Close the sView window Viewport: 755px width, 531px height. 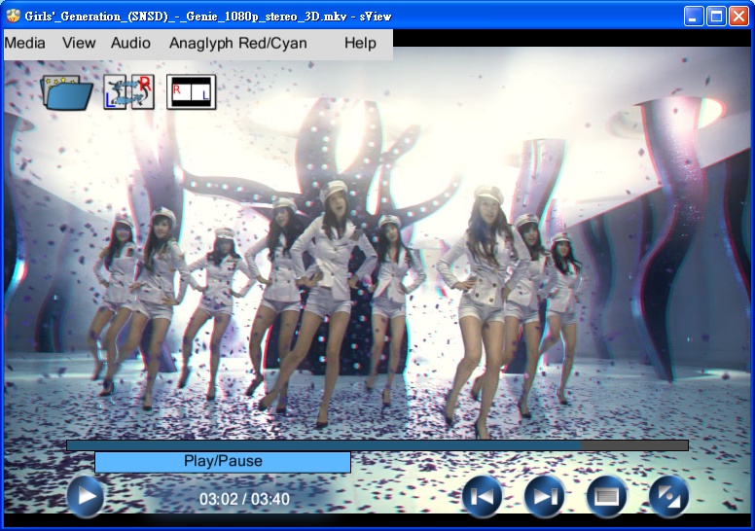(738, 17)
